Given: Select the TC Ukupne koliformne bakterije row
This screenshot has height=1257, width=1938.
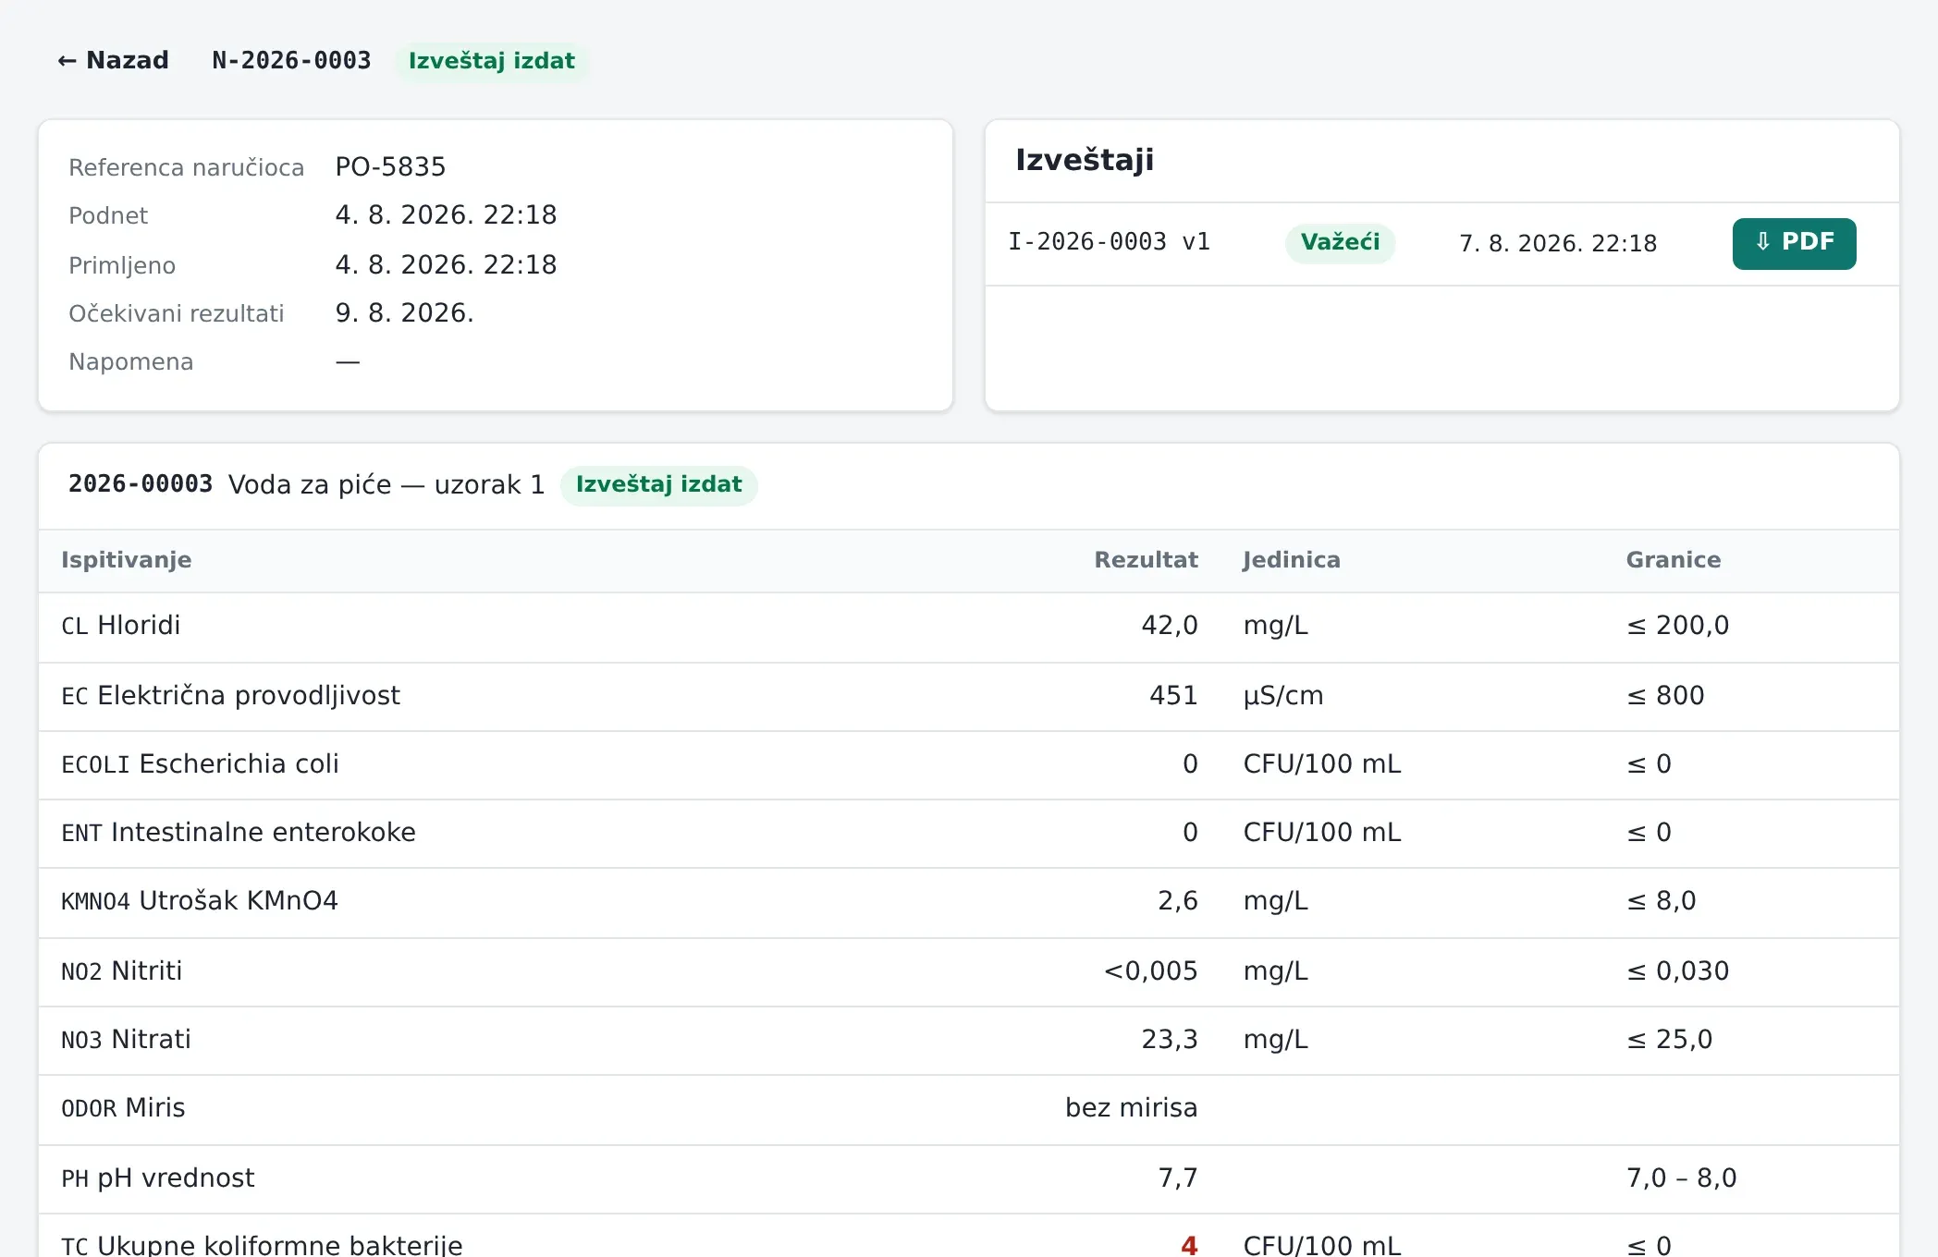Looking at the screenshot, I should point(969,1236).
